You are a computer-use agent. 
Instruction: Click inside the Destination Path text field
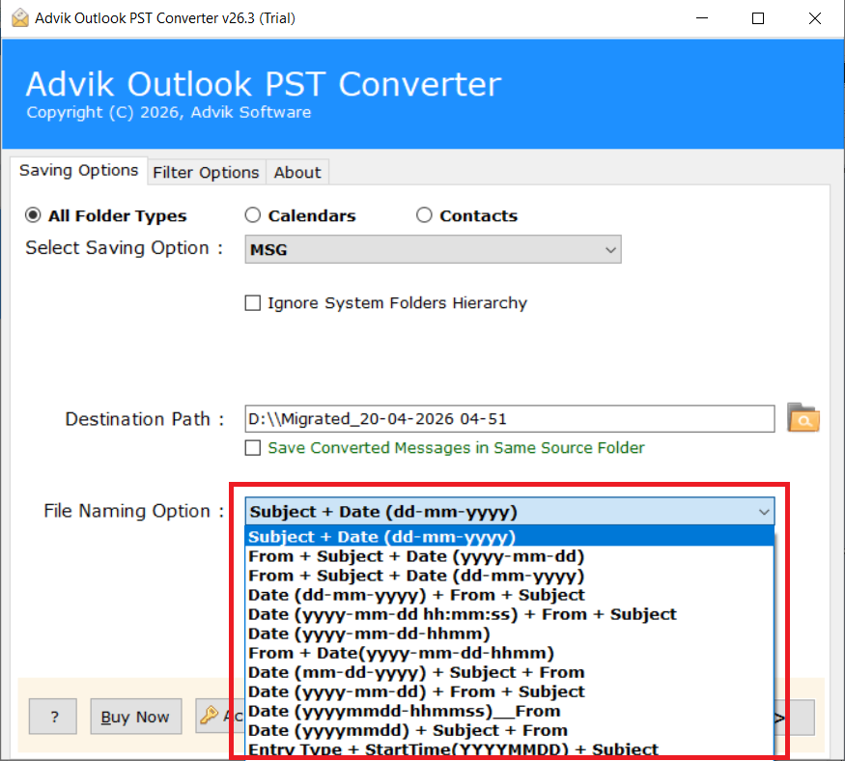tap(509, 419)
